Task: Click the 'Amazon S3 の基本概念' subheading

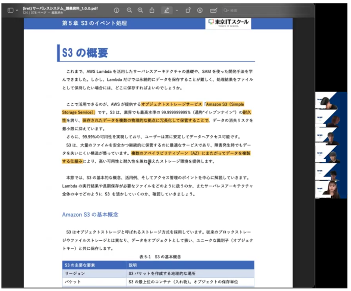Action: [90, 215]
